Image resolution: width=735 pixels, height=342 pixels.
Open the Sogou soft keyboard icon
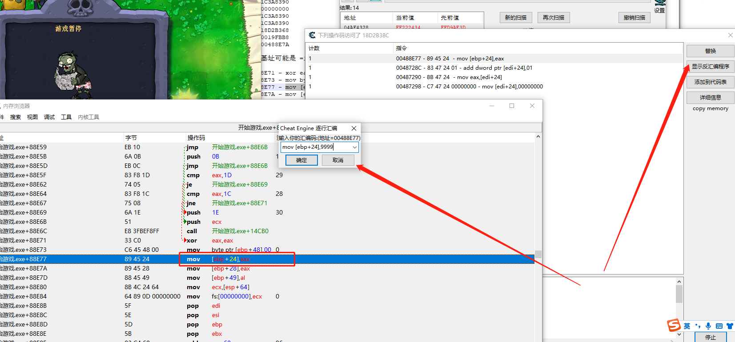(x=719, y=326)
